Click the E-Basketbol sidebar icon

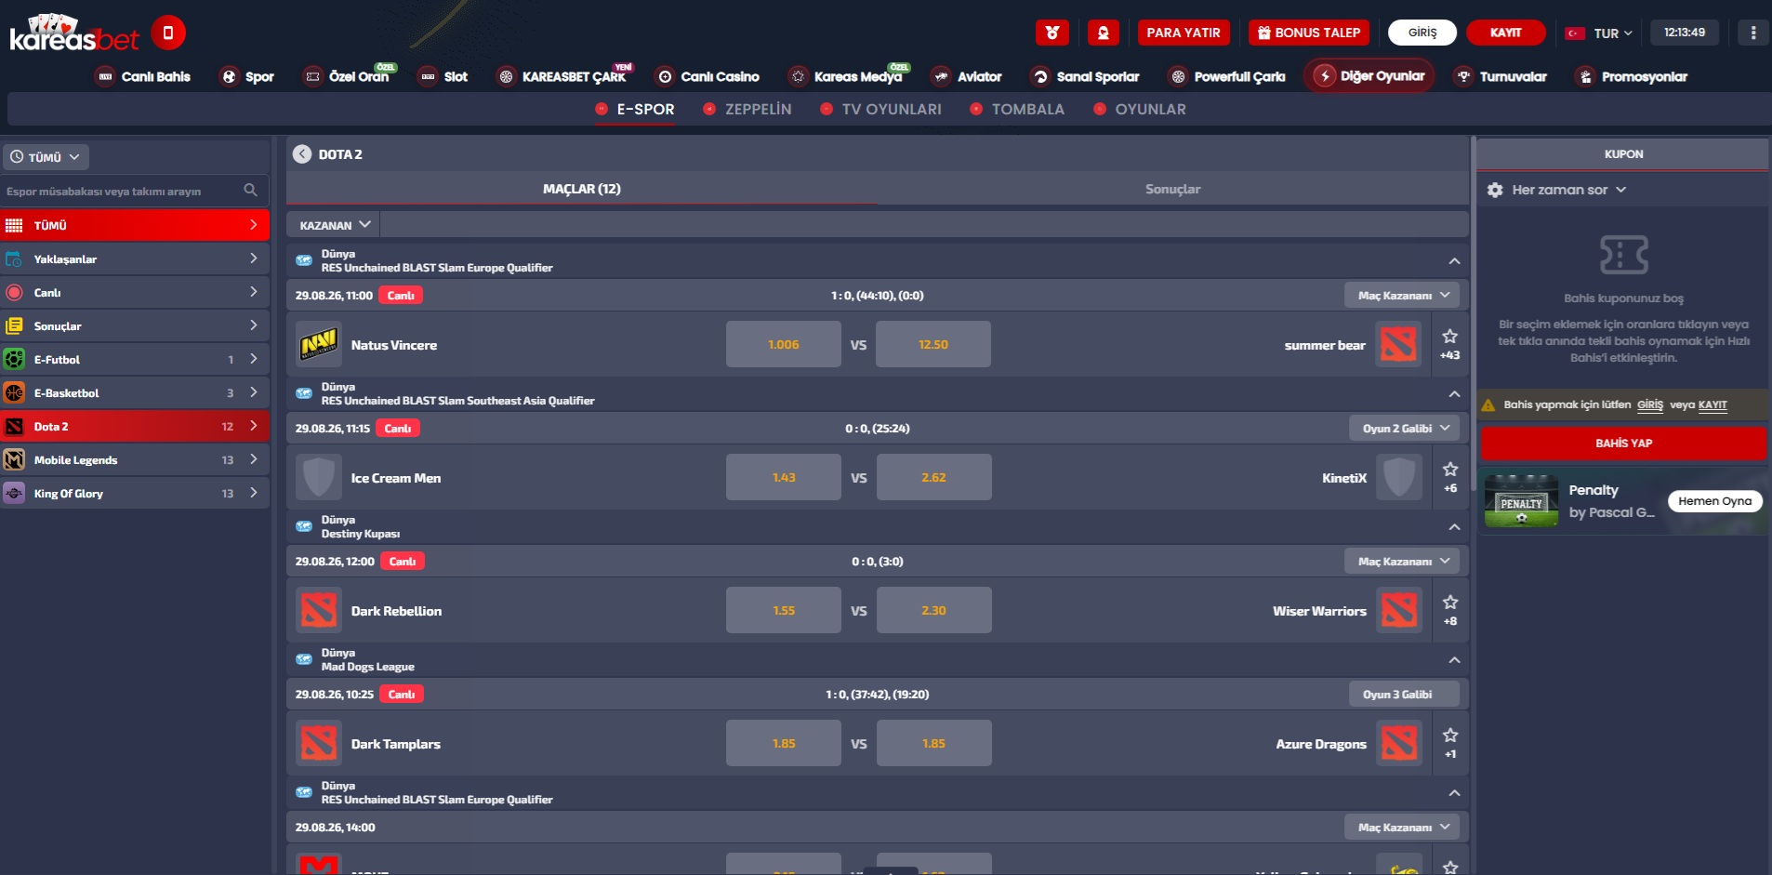(14, 392)
